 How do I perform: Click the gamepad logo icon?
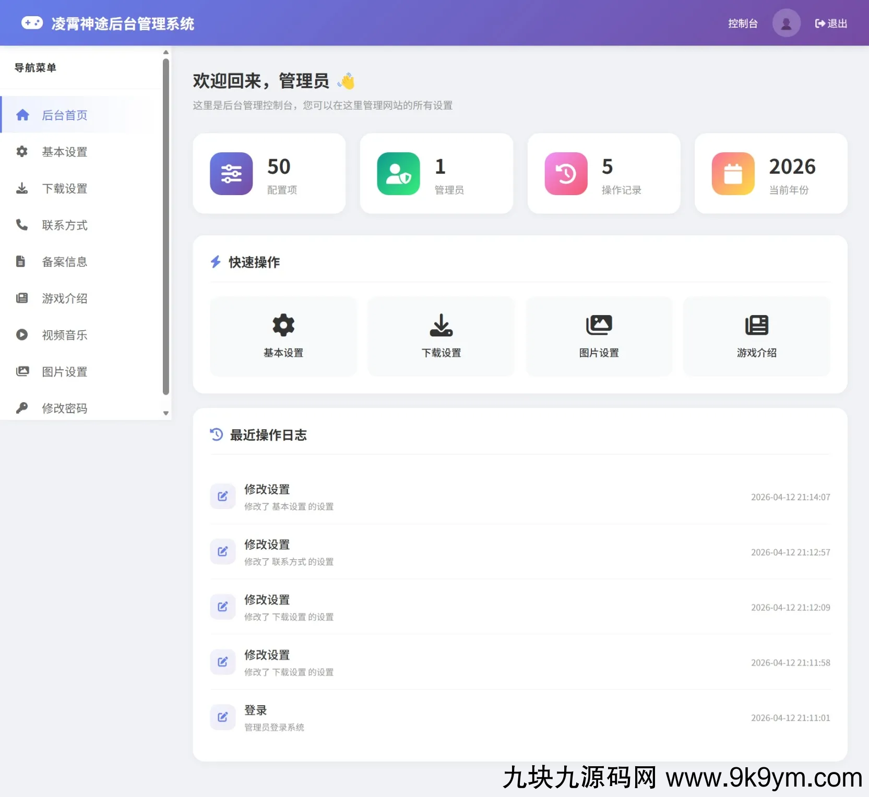click(32, 23)
